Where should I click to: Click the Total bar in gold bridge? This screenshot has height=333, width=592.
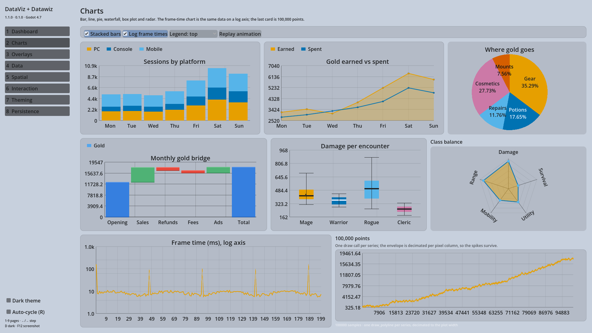click(x=244, y=192)
